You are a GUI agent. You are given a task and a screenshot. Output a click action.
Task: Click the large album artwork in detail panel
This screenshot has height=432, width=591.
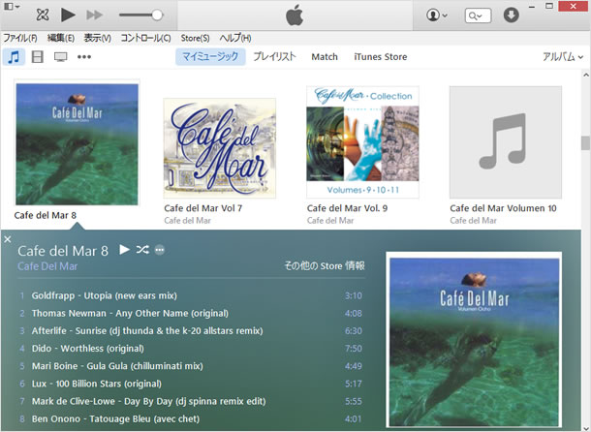474,342
